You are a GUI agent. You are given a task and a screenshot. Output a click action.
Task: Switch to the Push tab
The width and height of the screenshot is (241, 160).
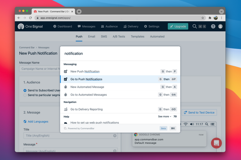point(79,36)
